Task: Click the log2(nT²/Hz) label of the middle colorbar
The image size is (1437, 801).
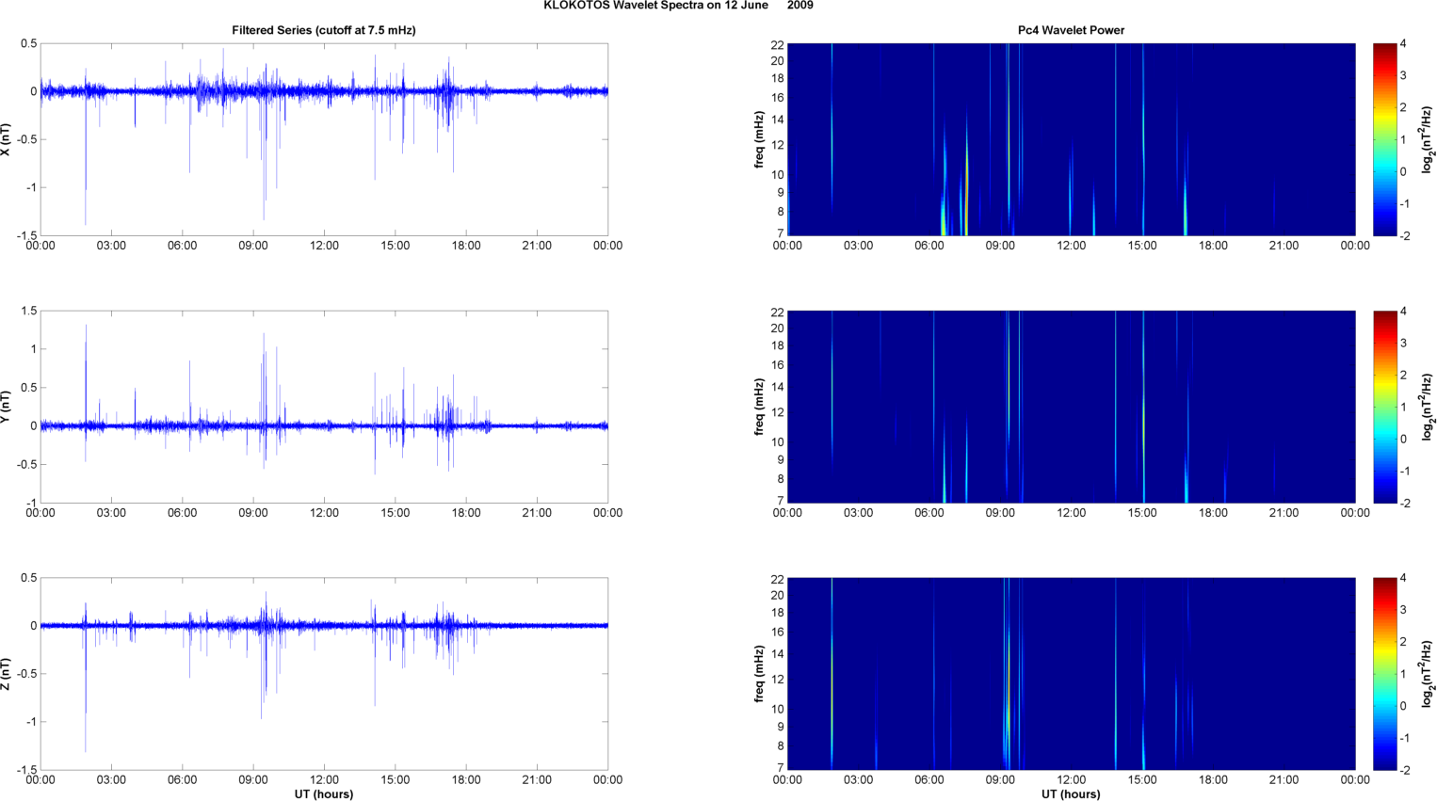Action: (1428, 407)
